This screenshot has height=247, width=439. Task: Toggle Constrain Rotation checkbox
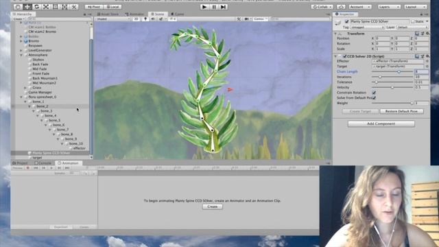coord(374,93)
